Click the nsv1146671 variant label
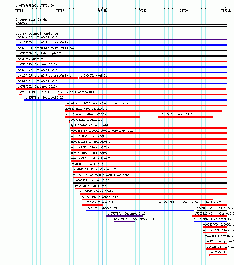This screenshot has width=234, height=265. (x=219, y=236)
